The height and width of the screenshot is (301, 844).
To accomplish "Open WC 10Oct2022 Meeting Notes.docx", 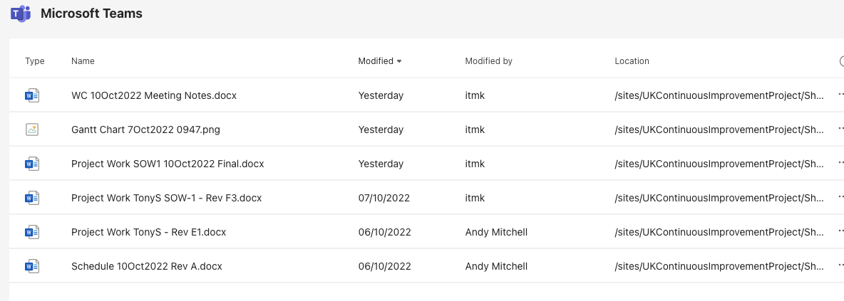I will (154, 95).
